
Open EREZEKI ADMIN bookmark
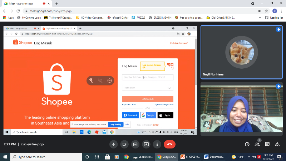point(160,18)
